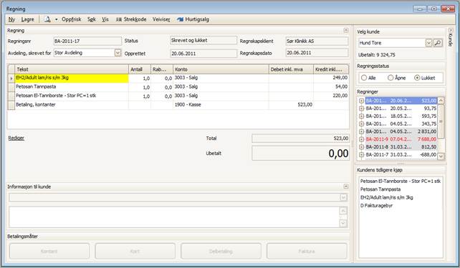Click Oppfrisk to refresh

71,19
